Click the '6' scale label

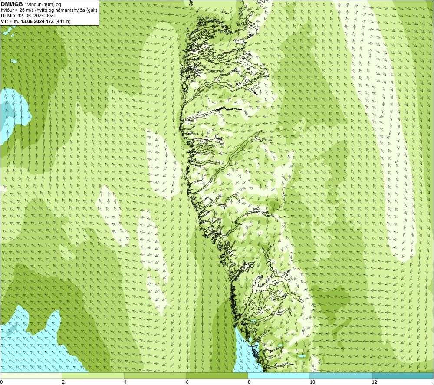click(x=187, y=382)
